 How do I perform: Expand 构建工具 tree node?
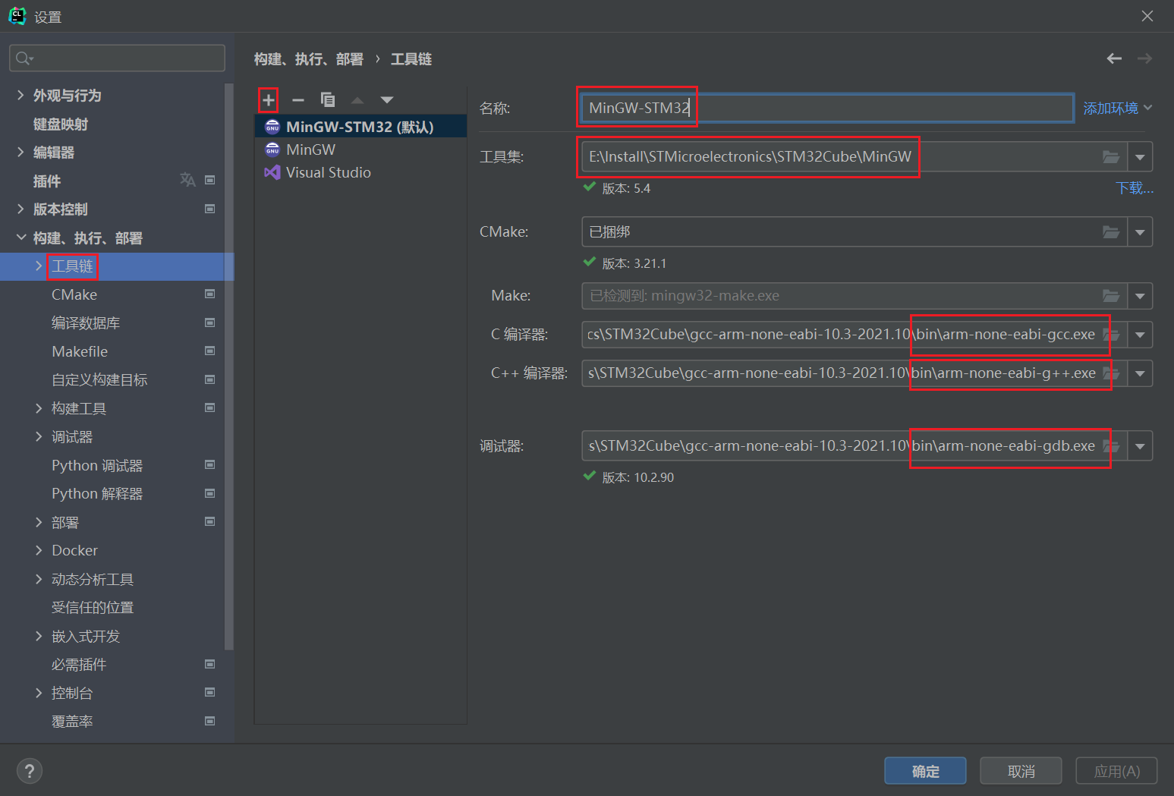pos(39,408)
